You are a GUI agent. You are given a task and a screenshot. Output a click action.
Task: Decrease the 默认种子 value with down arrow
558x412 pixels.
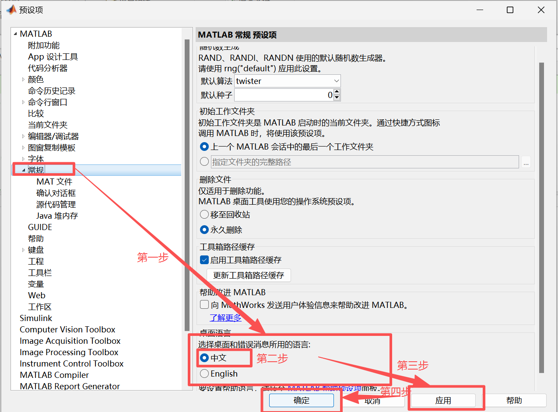point(337,98)
